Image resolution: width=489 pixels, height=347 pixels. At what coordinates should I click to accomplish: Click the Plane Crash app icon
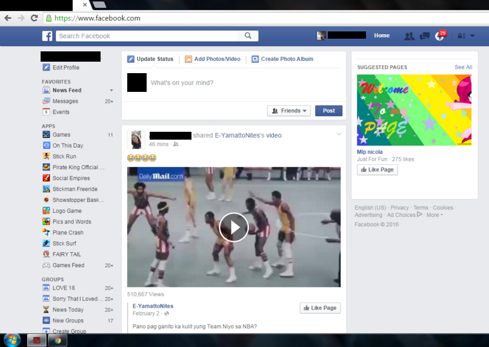tap(46, 233)
